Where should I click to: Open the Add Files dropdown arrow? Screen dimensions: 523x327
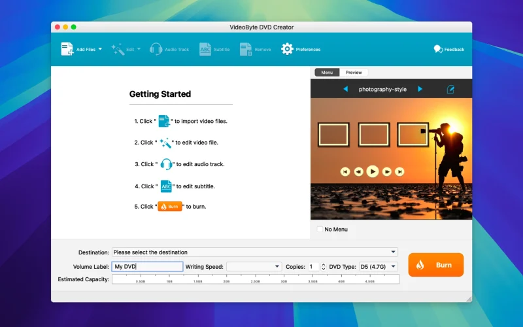(100, 49)
